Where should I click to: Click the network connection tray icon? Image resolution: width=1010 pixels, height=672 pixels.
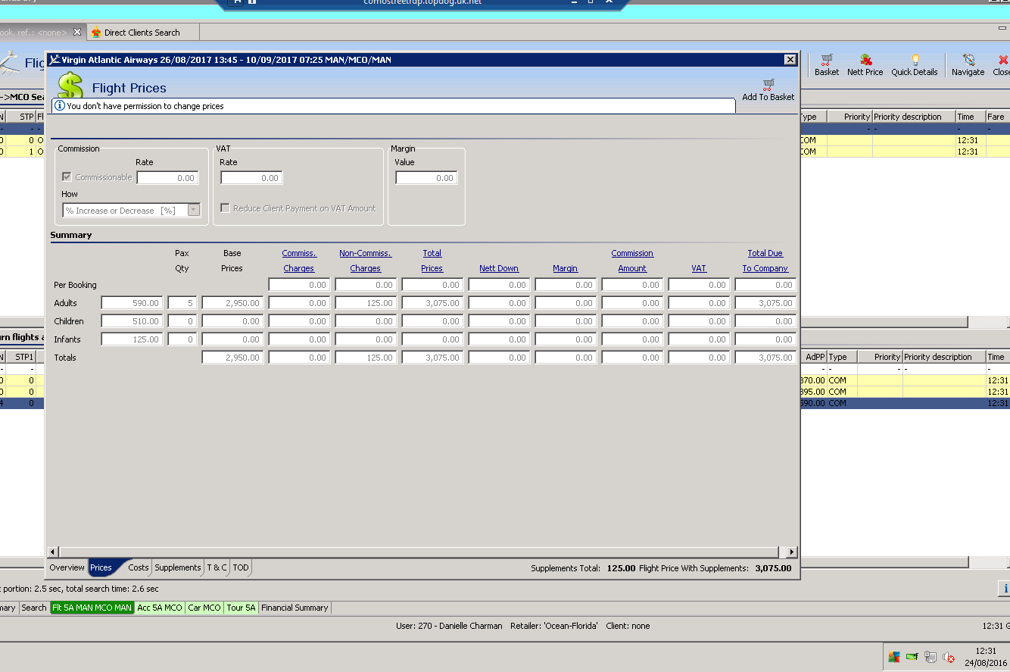[x=931, y=657]
